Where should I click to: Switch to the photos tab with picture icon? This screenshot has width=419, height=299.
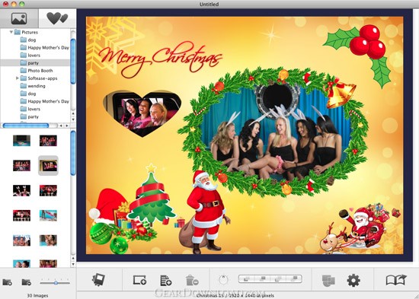pyautogui.click(x=19, y=18)
